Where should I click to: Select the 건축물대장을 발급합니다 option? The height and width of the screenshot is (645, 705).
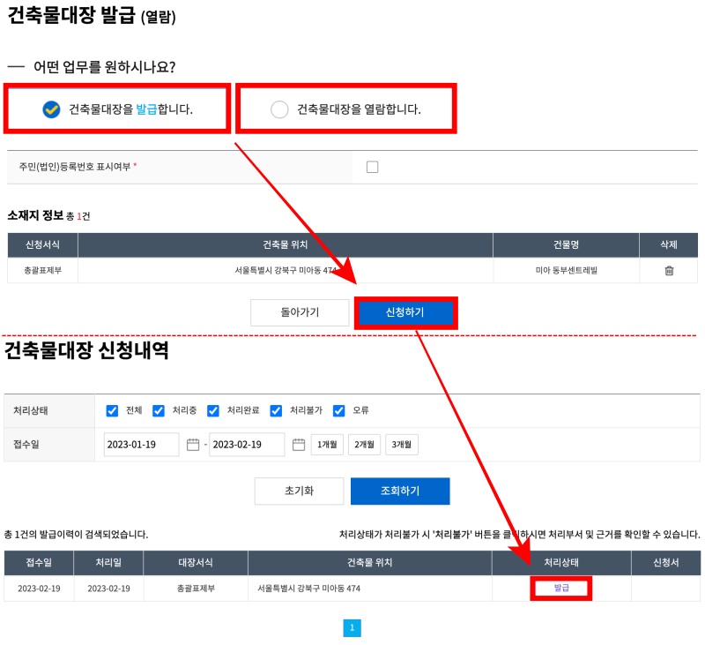click(117, 109)
